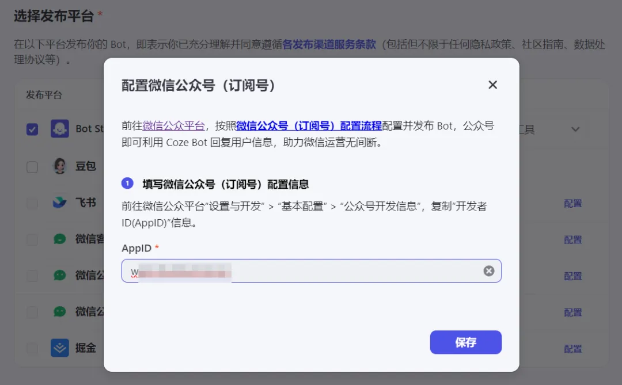Click the 飞书 platform icon

pos(60,203)
